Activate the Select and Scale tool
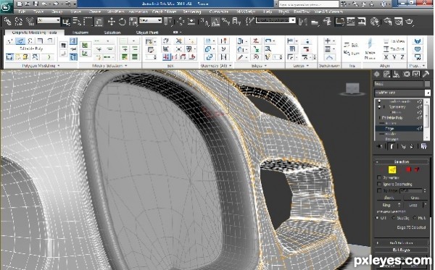The width and height of the screenshot is (435, 270). pyautogui.click(x=133, y=22)
